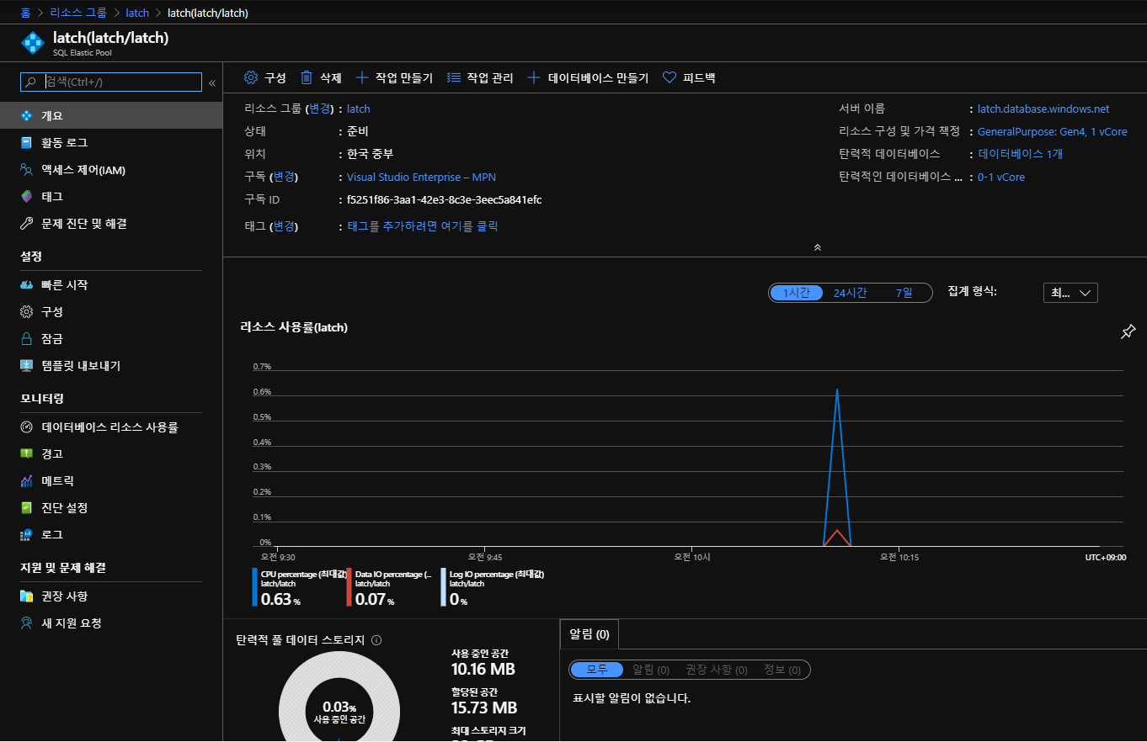The width and height of the screenshot is (1147, 742).
Task: Click the 구성 gear icon in toolbar
Action: coord(250,77)
